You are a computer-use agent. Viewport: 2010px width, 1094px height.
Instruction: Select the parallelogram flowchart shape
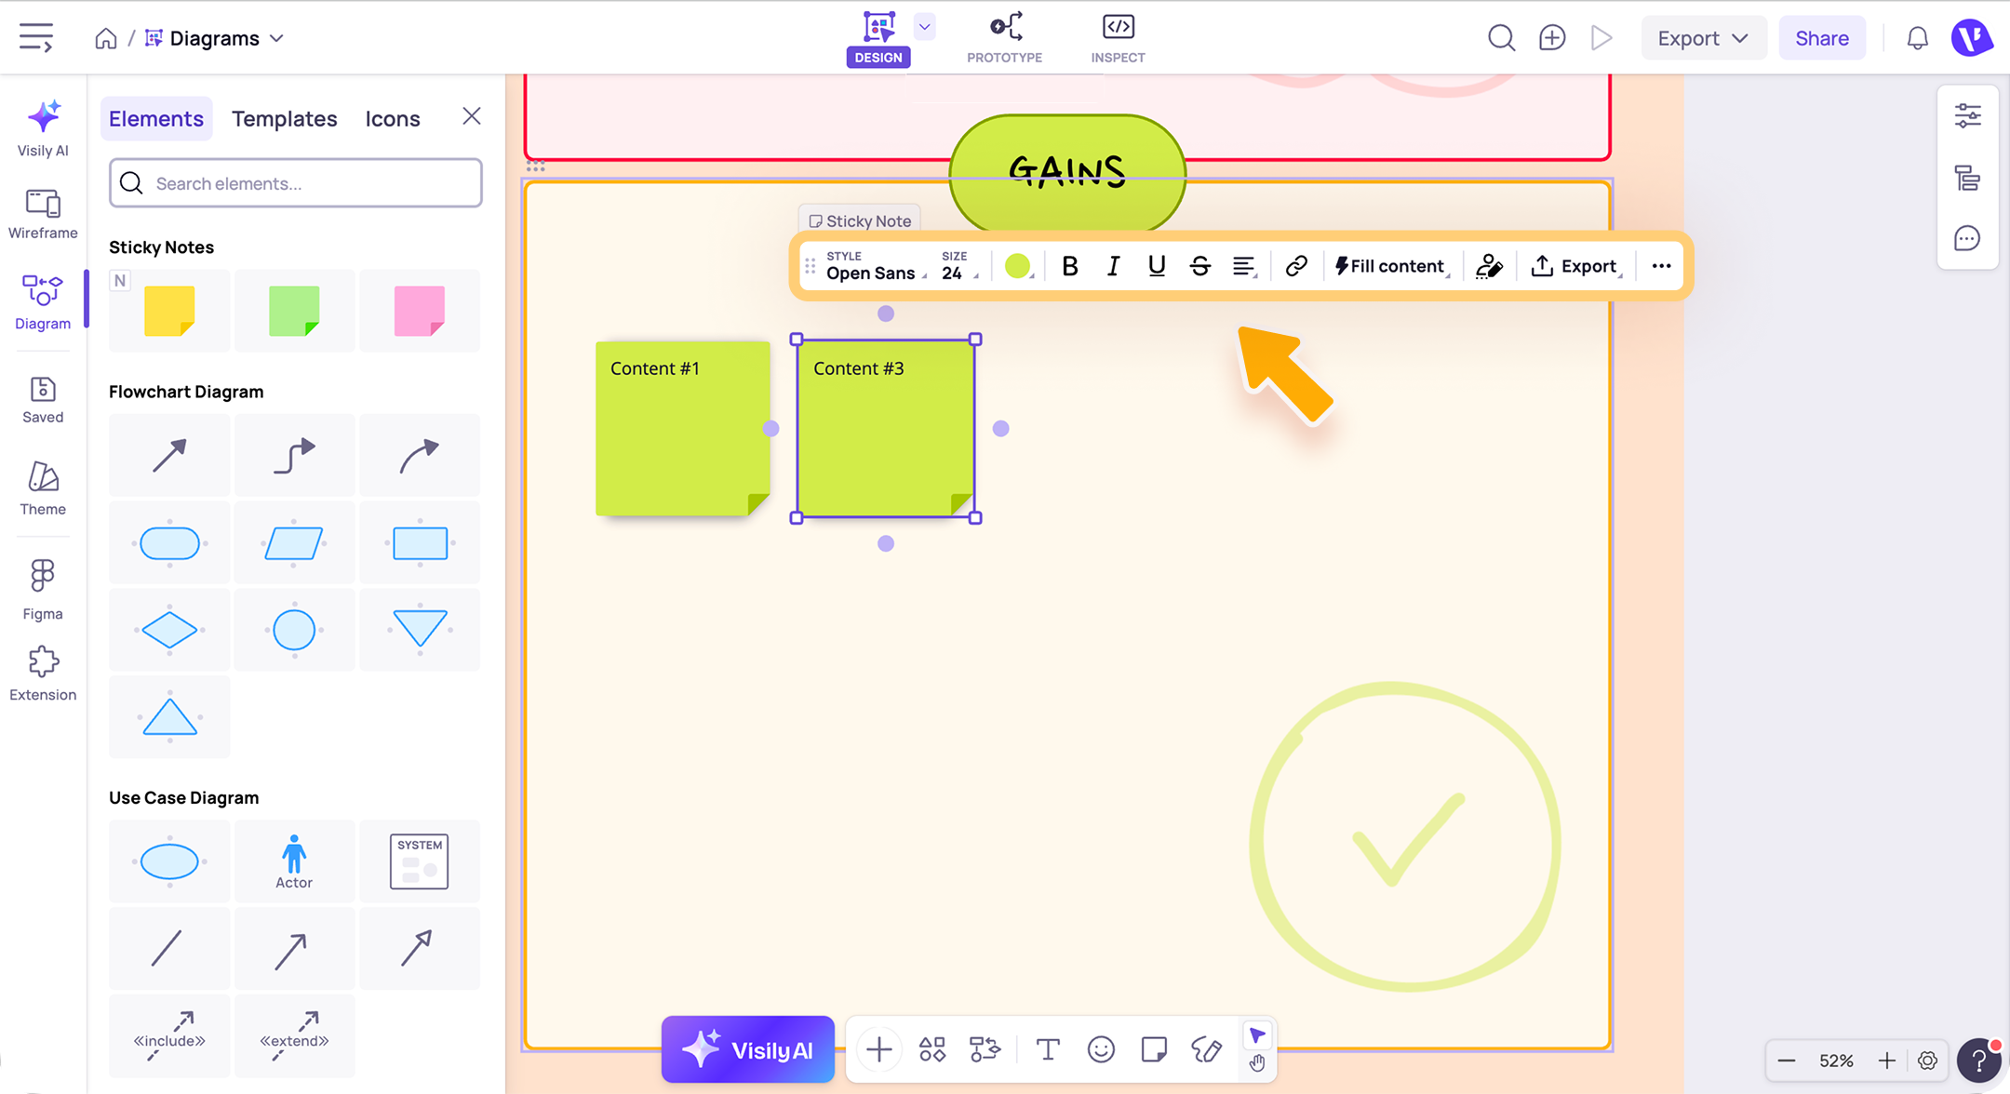click(x=294, y=543)
